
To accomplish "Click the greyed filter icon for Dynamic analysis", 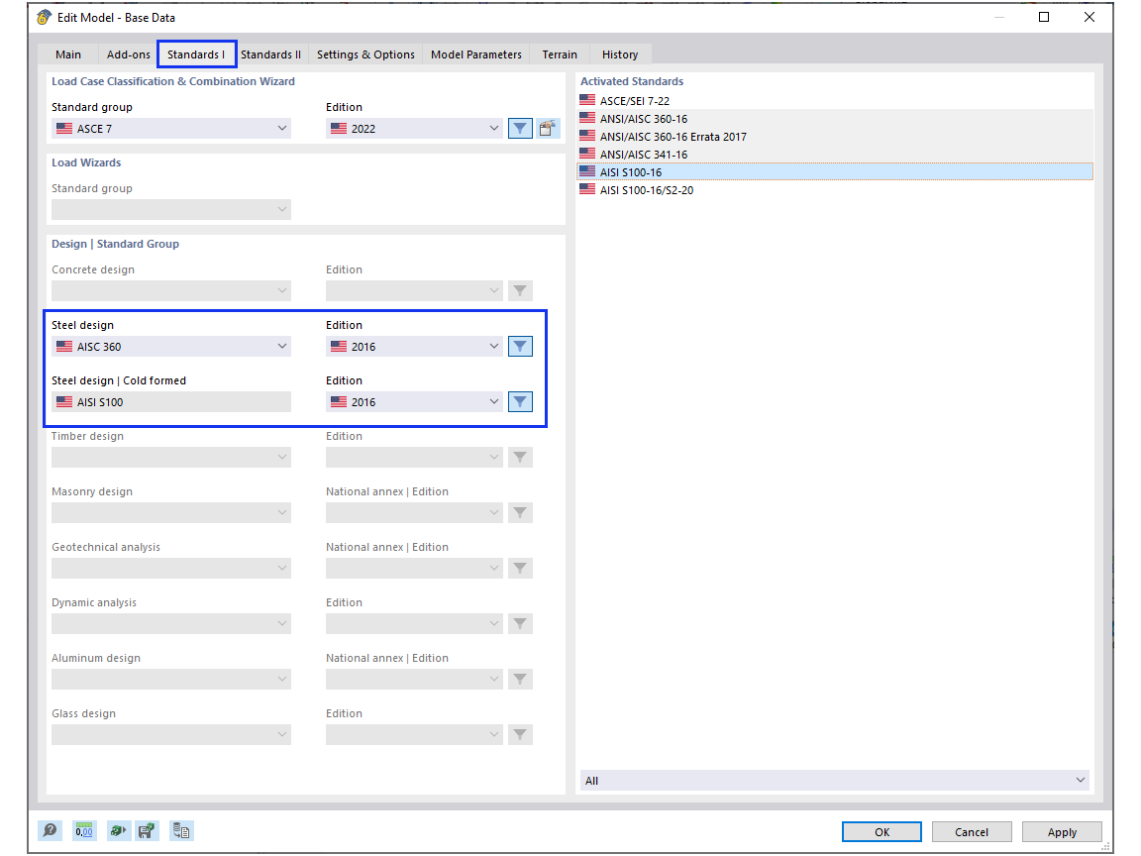I will (x=520, y=624).
